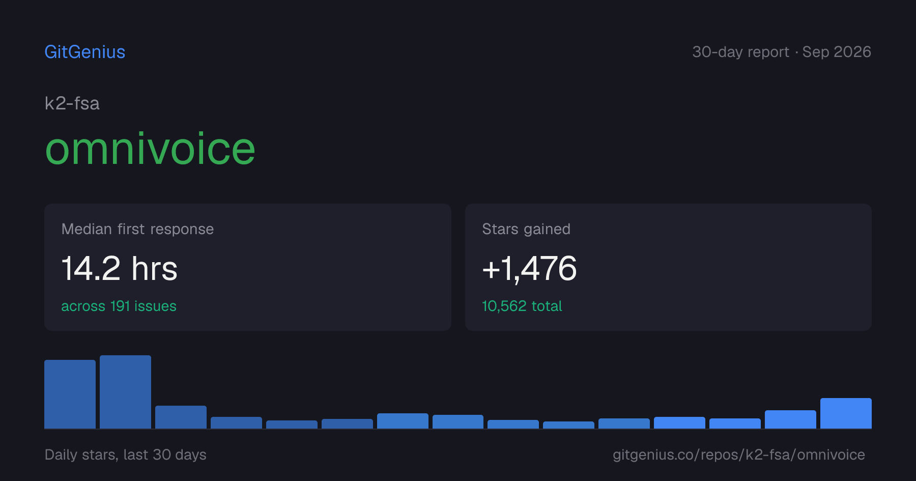Click the seventh bar in the chart
Screen dimensions: 916x481
(x=403, y=421)
